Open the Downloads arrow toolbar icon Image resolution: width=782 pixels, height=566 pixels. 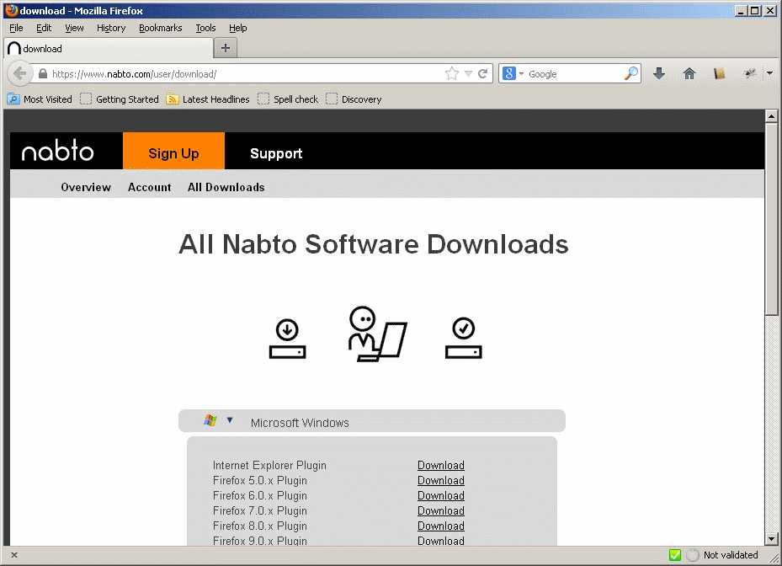[x=659, y=74]
